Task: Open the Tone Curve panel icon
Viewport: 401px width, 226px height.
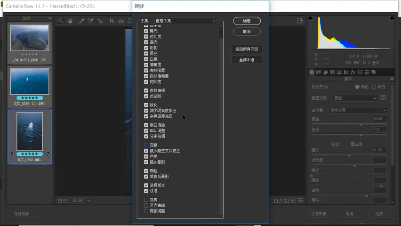Action: (x=318, y=72)
